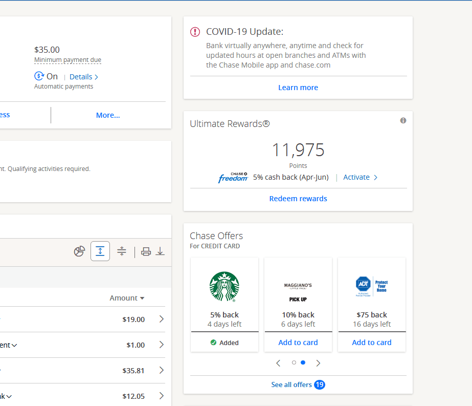This screenshot has height=406, width=472.
Task: Activate 5% cash back Apr-Jun
Action: [361, 177]
